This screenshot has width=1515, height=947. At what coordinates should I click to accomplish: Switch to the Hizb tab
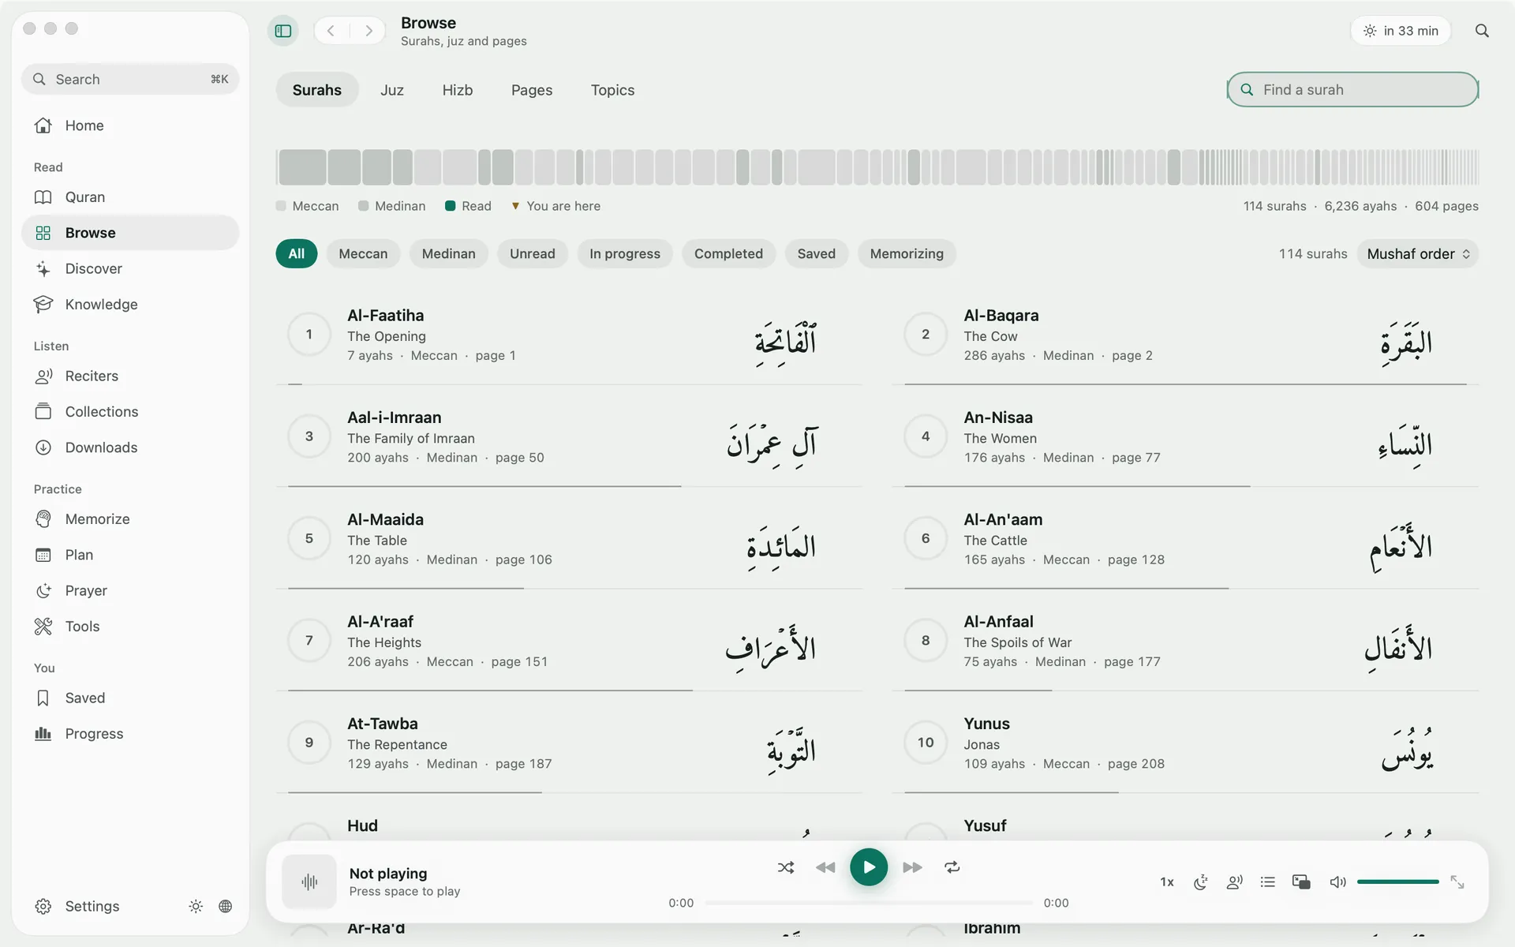458,90
